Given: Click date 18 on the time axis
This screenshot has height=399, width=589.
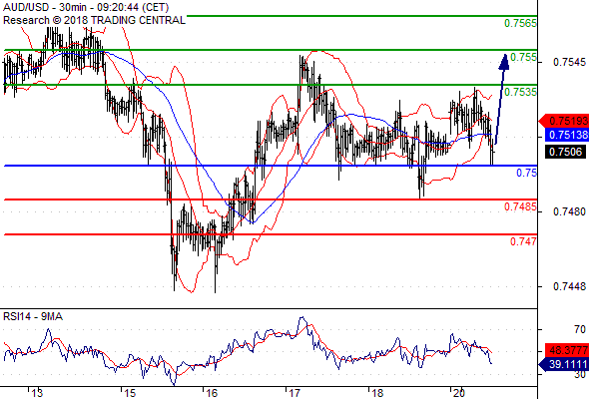Looking at the screenshot, I should pos(377,393).
